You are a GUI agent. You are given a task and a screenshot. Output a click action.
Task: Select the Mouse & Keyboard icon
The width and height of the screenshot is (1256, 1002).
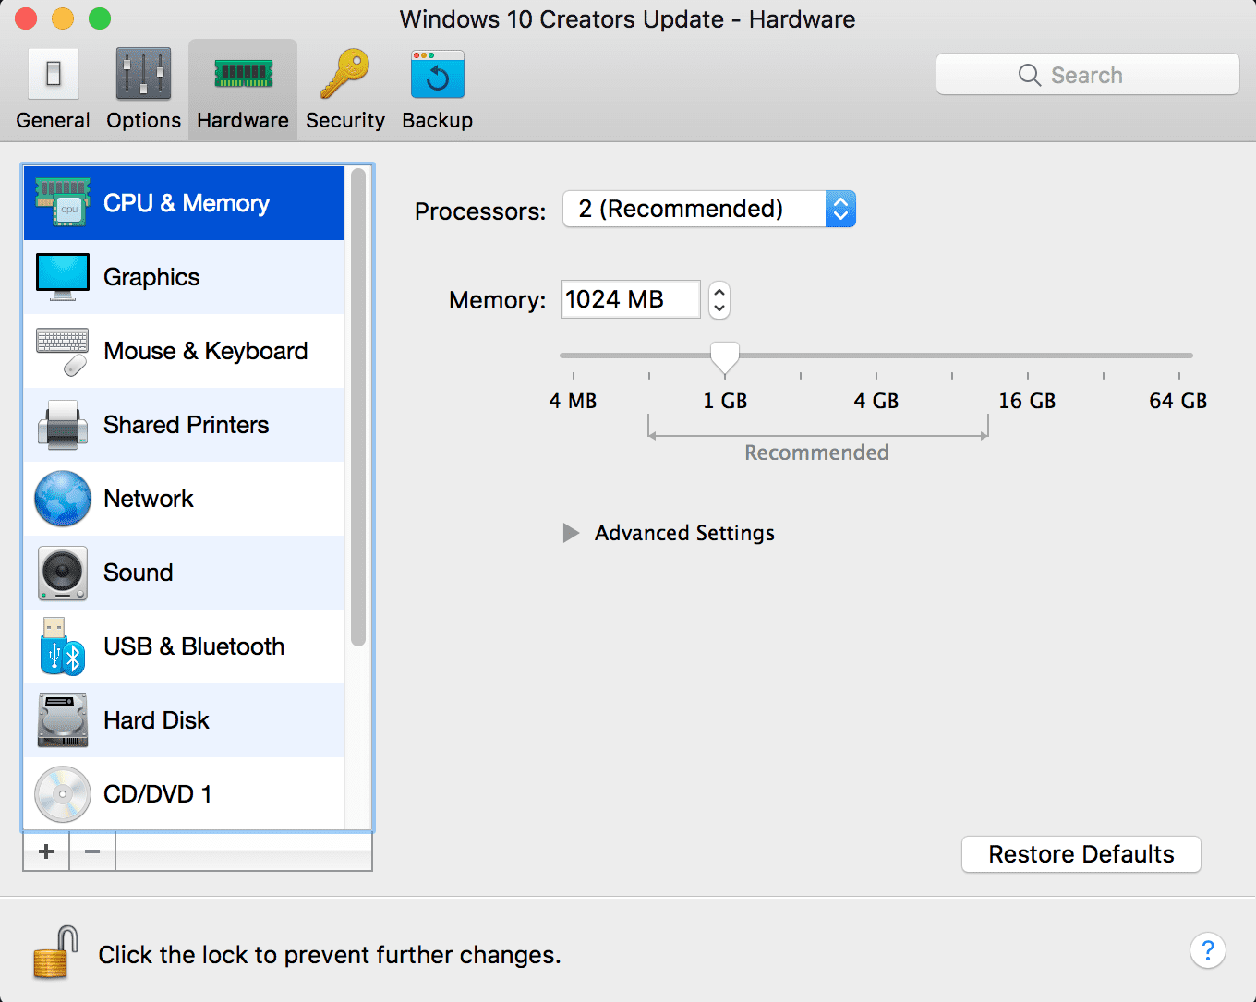[63, 351]
